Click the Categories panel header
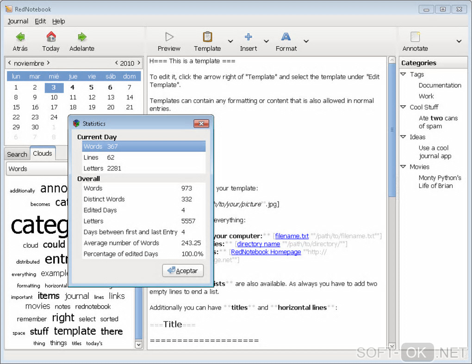This screenshot has height=364, width=472. [433, 63]
